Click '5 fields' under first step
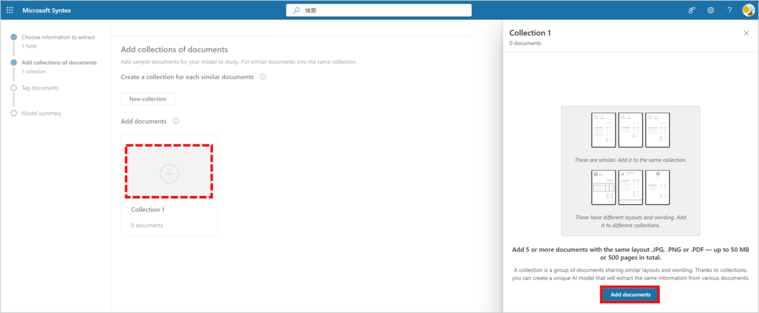 pos(29,46)
